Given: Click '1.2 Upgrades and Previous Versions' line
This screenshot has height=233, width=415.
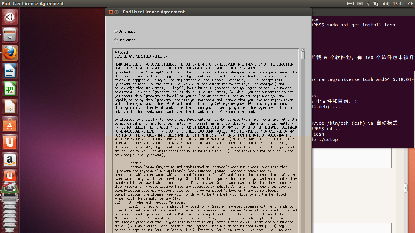Looking at the screenshot, I should tap(150, 202).
